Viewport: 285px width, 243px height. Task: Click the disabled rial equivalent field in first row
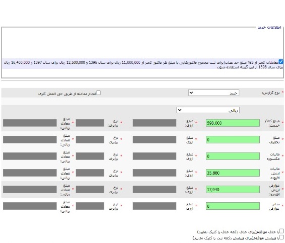[30, 123]
